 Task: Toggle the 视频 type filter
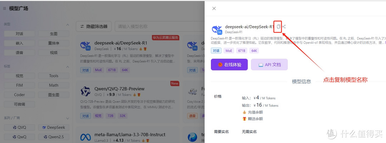tap(54, 53)
